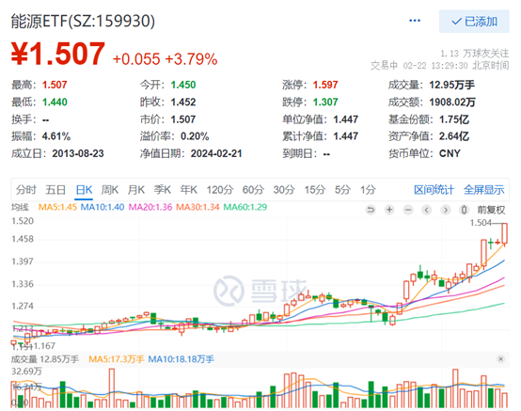Switch to the 60分 interval tab

tap(253, 190)
